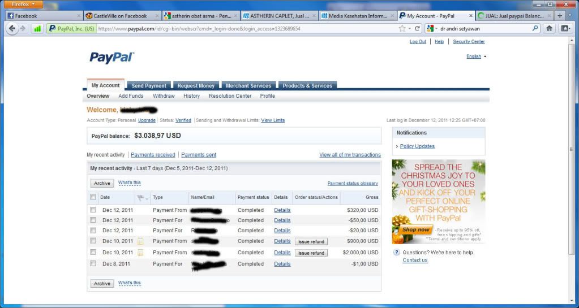Tick checkbox for $900,00 USD payment
Viewport: 579px width, 308px height.
pos(93,241)
